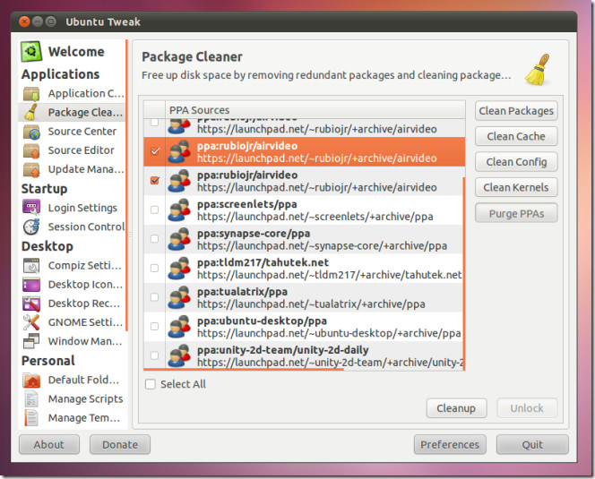Open Manage Scripts document icon

point(31,399)
